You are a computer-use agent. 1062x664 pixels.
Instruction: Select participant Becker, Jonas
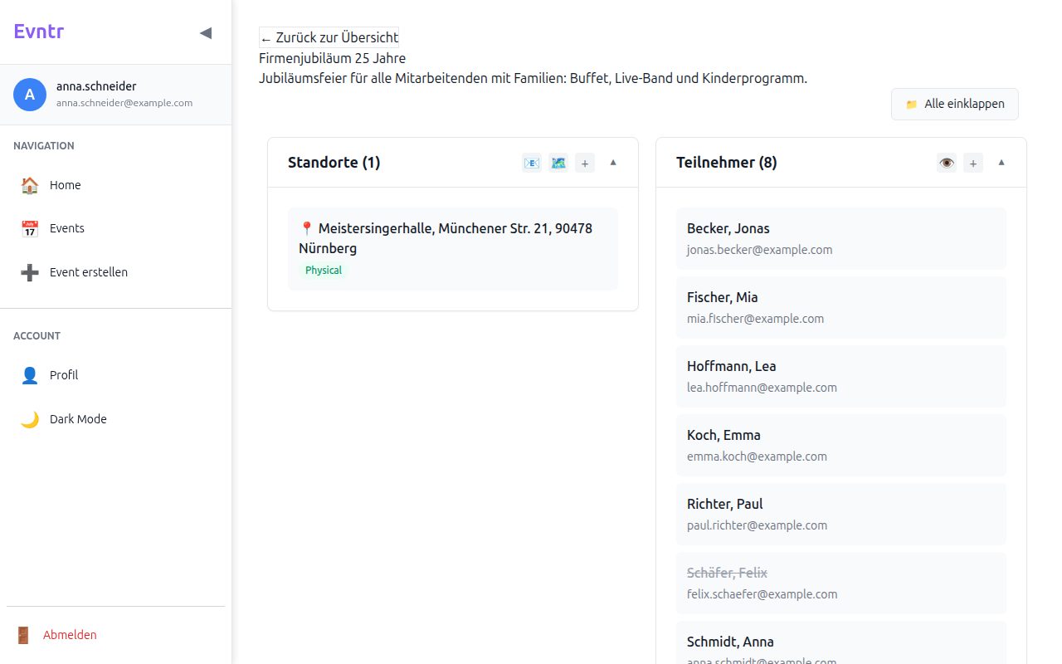(841, 238)
